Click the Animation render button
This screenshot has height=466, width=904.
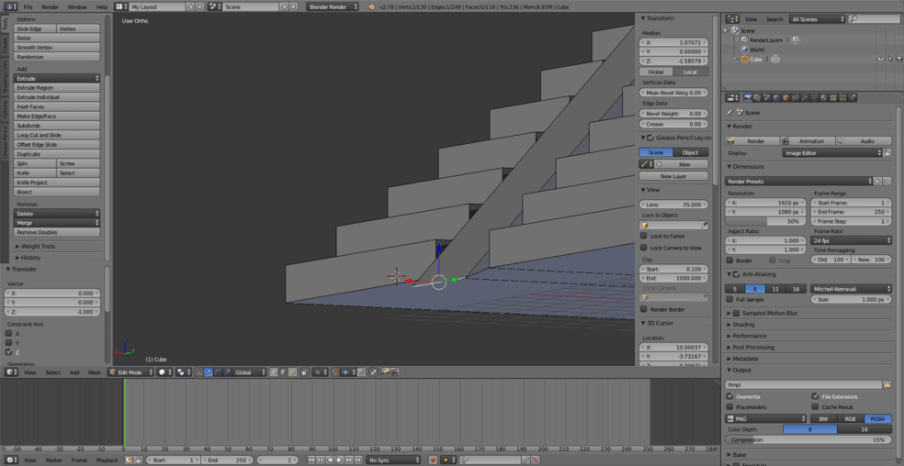click(808, 141)
